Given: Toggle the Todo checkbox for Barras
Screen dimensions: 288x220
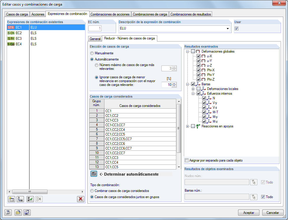Looking at the screenshot, I should 263,197.
